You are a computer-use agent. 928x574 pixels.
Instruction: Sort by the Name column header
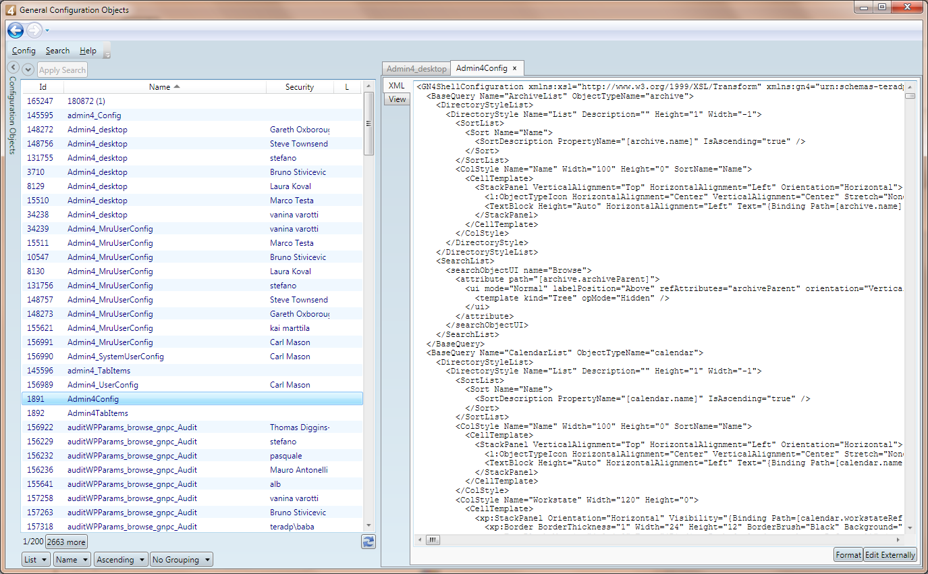[x=164, y=87]
